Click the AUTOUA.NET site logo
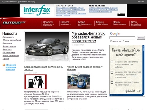 coord(14,23)
